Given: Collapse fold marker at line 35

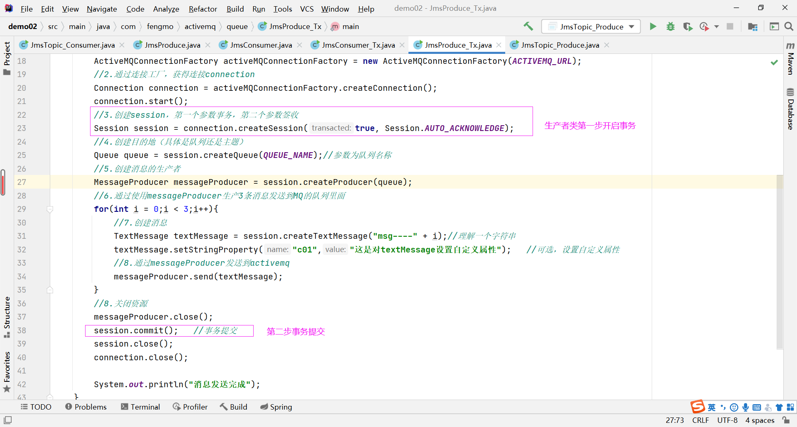Looking at the screenshot, I should pos(50,290).
